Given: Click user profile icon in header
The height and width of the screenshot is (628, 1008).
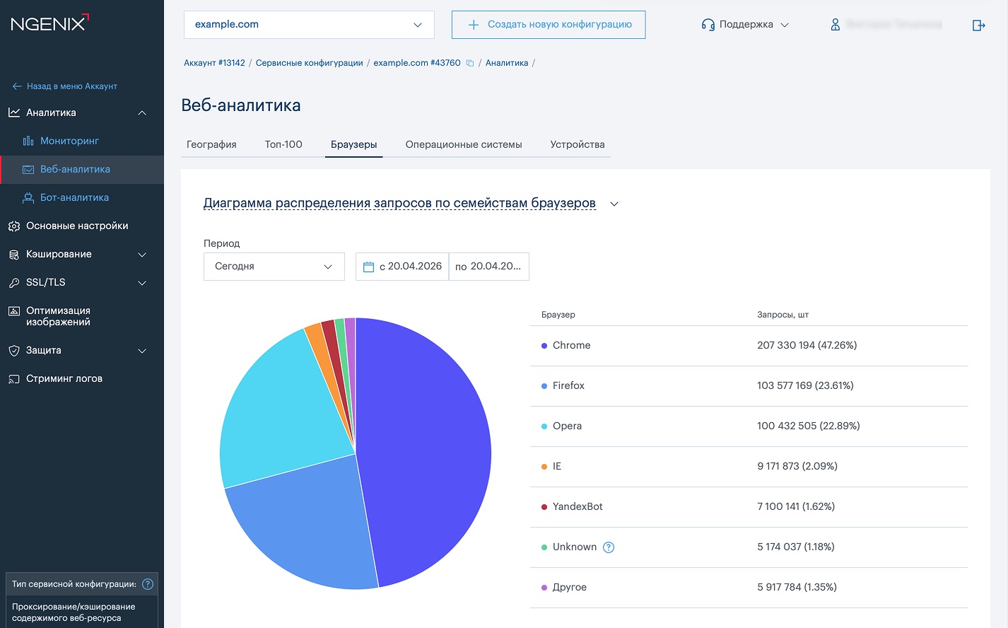Looking at the screenshot, I should pos(835,25).
